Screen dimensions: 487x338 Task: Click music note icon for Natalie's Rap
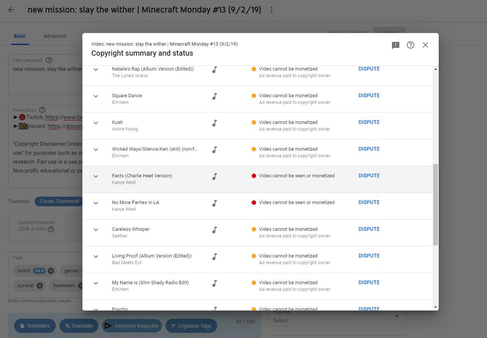[215, 69]
